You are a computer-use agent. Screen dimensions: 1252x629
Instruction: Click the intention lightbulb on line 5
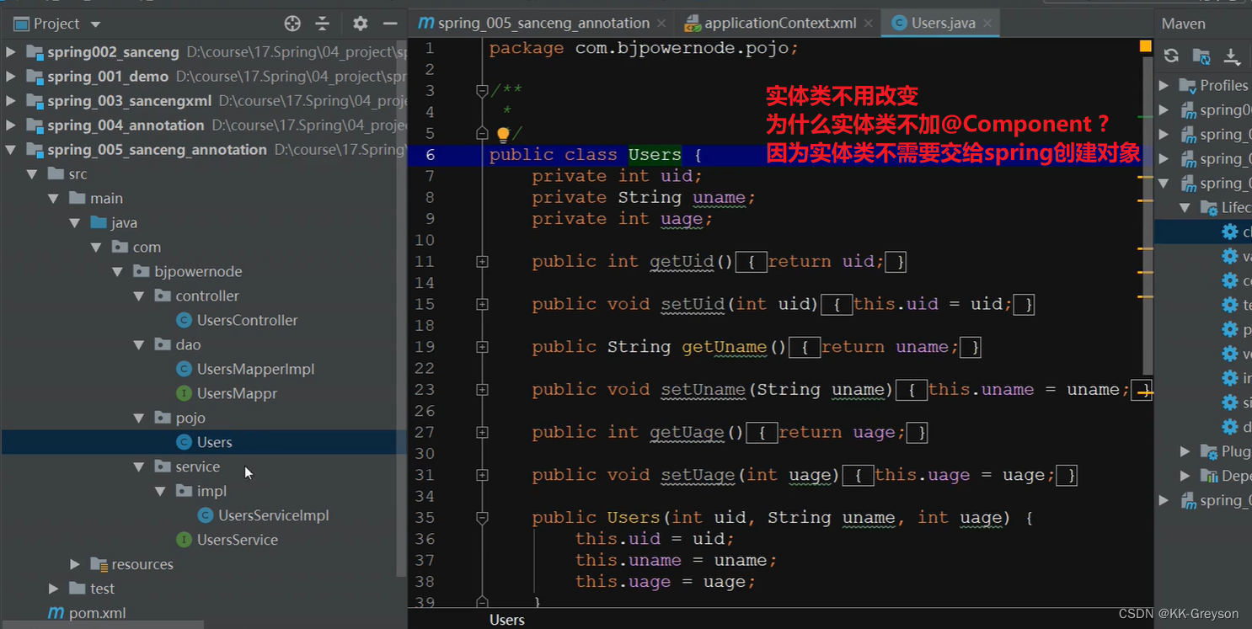pos(503,134)
